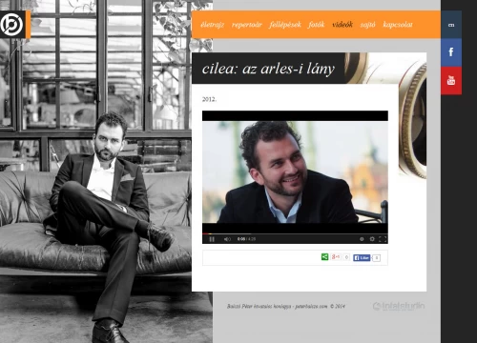Pause the video playback
The width and height of the screenshot is (477, 343).
pos(212,239)
